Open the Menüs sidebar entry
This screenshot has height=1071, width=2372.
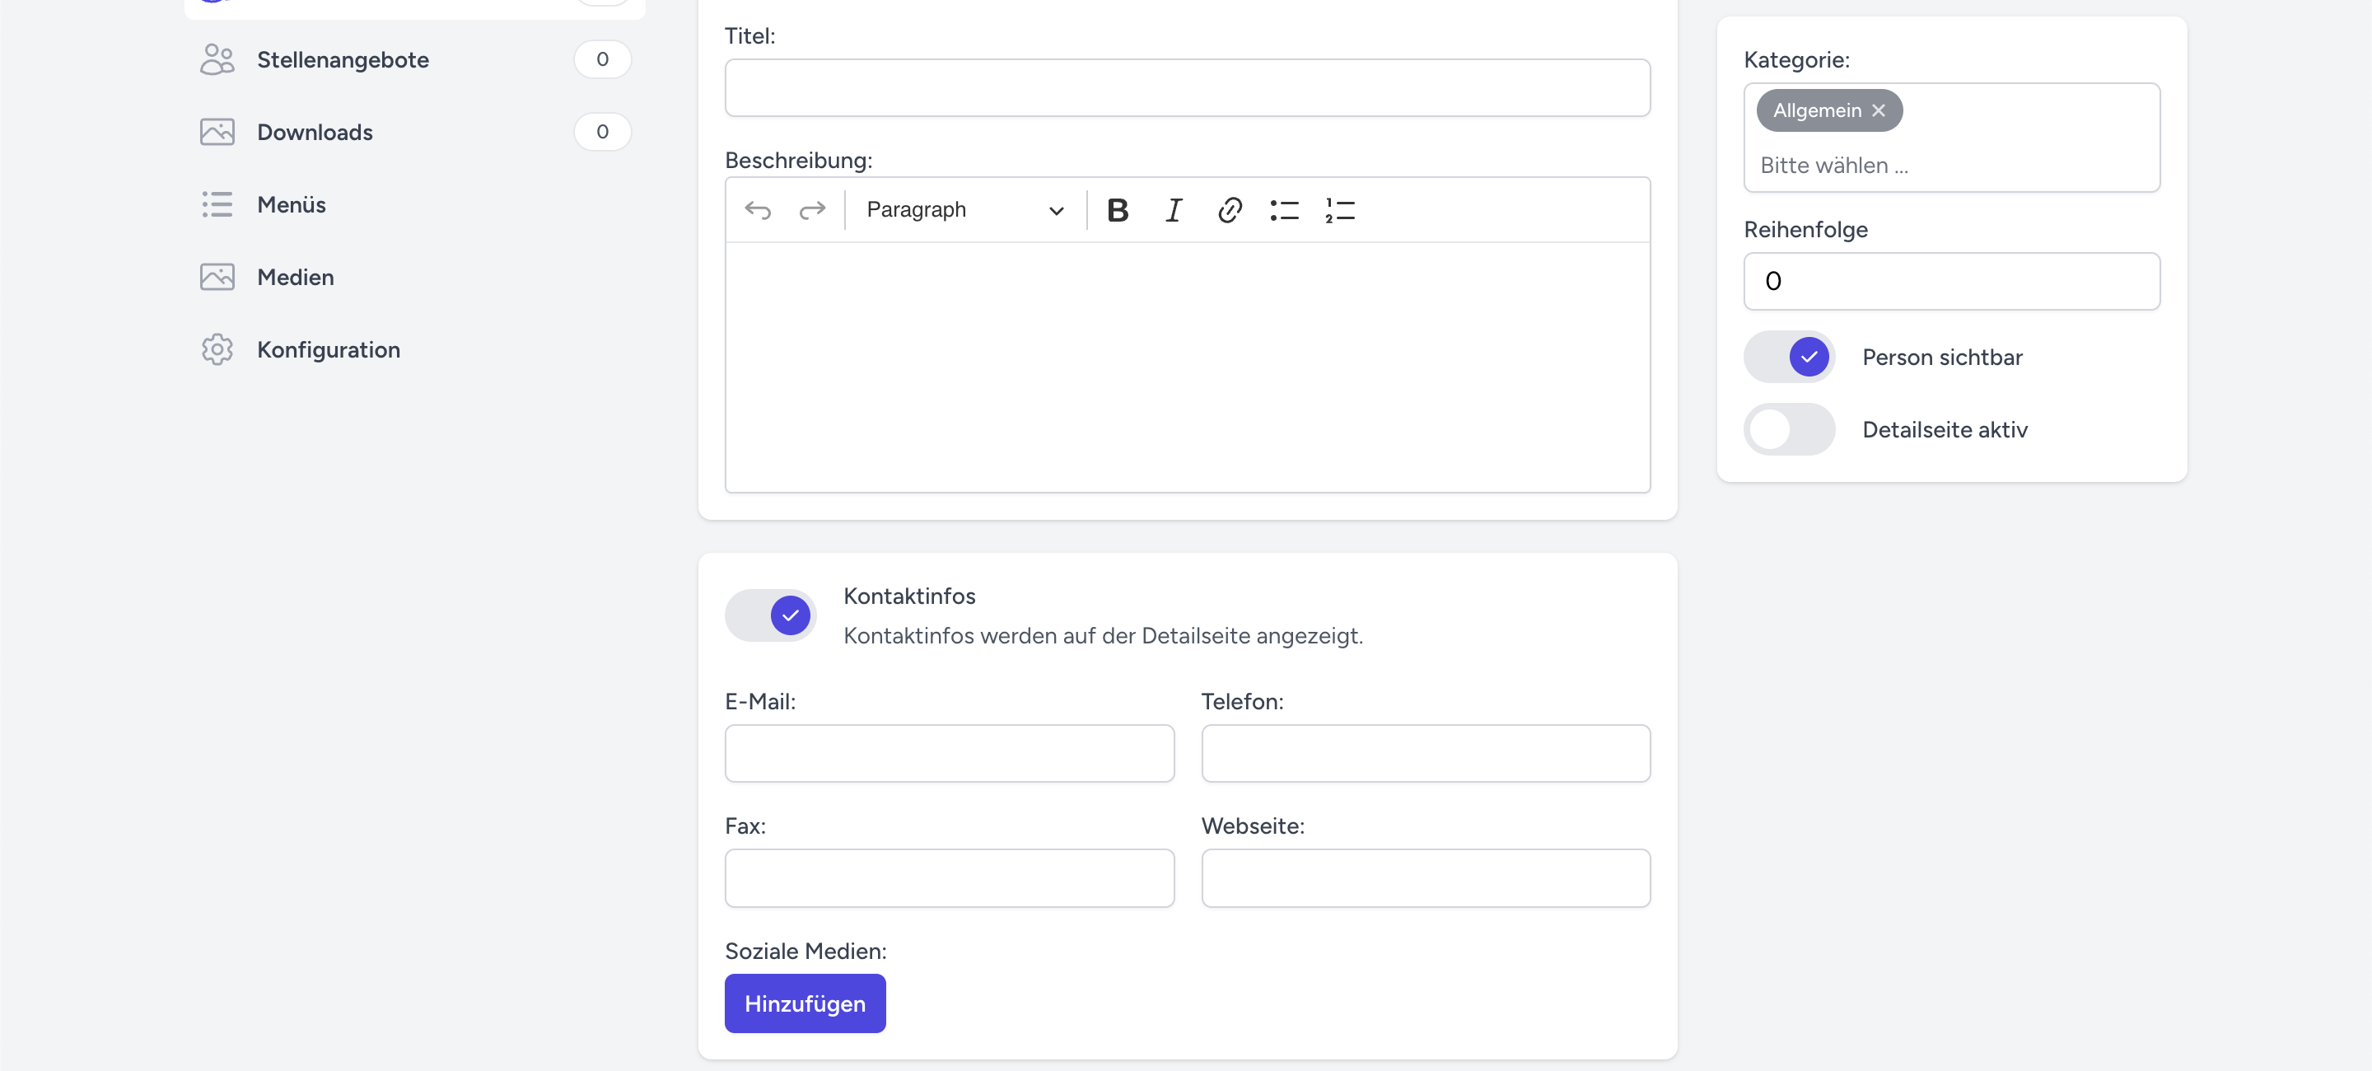(291, 204)
